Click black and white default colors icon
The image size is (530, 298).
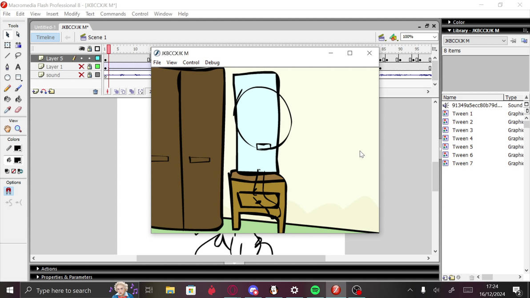point(7,171)
